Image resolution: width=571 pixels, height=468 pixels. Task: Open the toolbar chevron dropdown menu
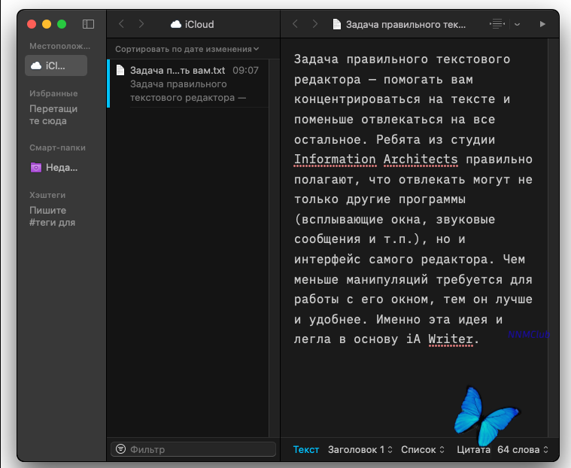(517, 24)
